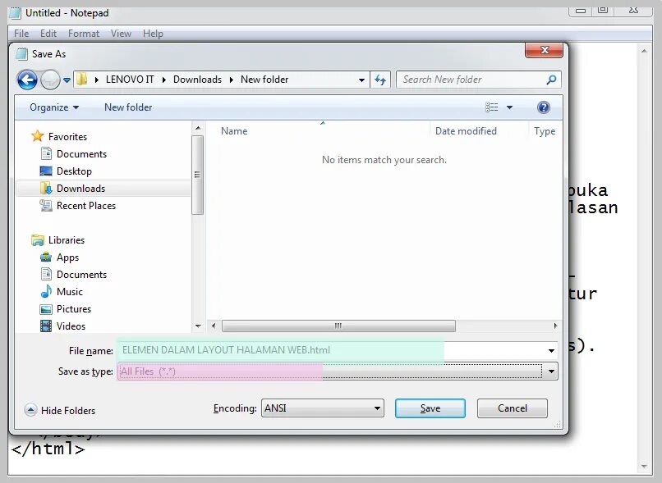Click Hide Folders toggle
Image resolution: width=662 pixels, height=483 pixels.
[x=60, y=410]
